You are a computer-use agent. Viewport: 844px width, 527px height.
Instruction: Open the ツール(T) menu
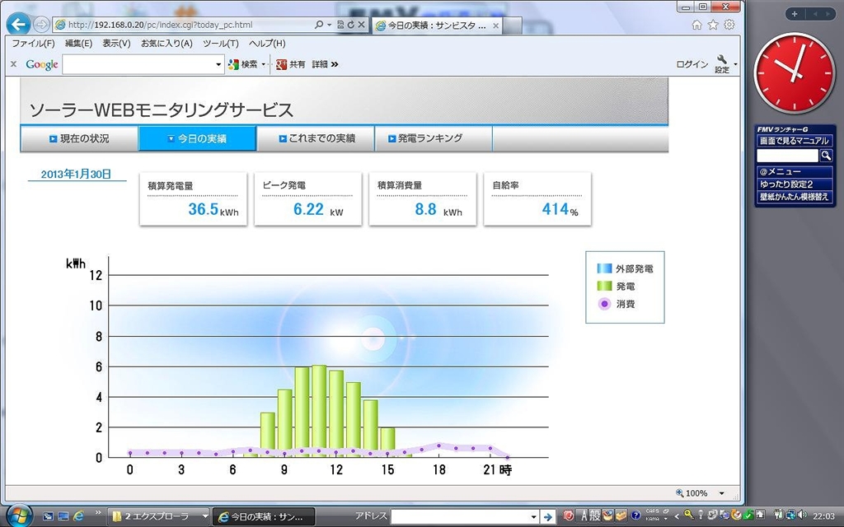coord(221,44)
